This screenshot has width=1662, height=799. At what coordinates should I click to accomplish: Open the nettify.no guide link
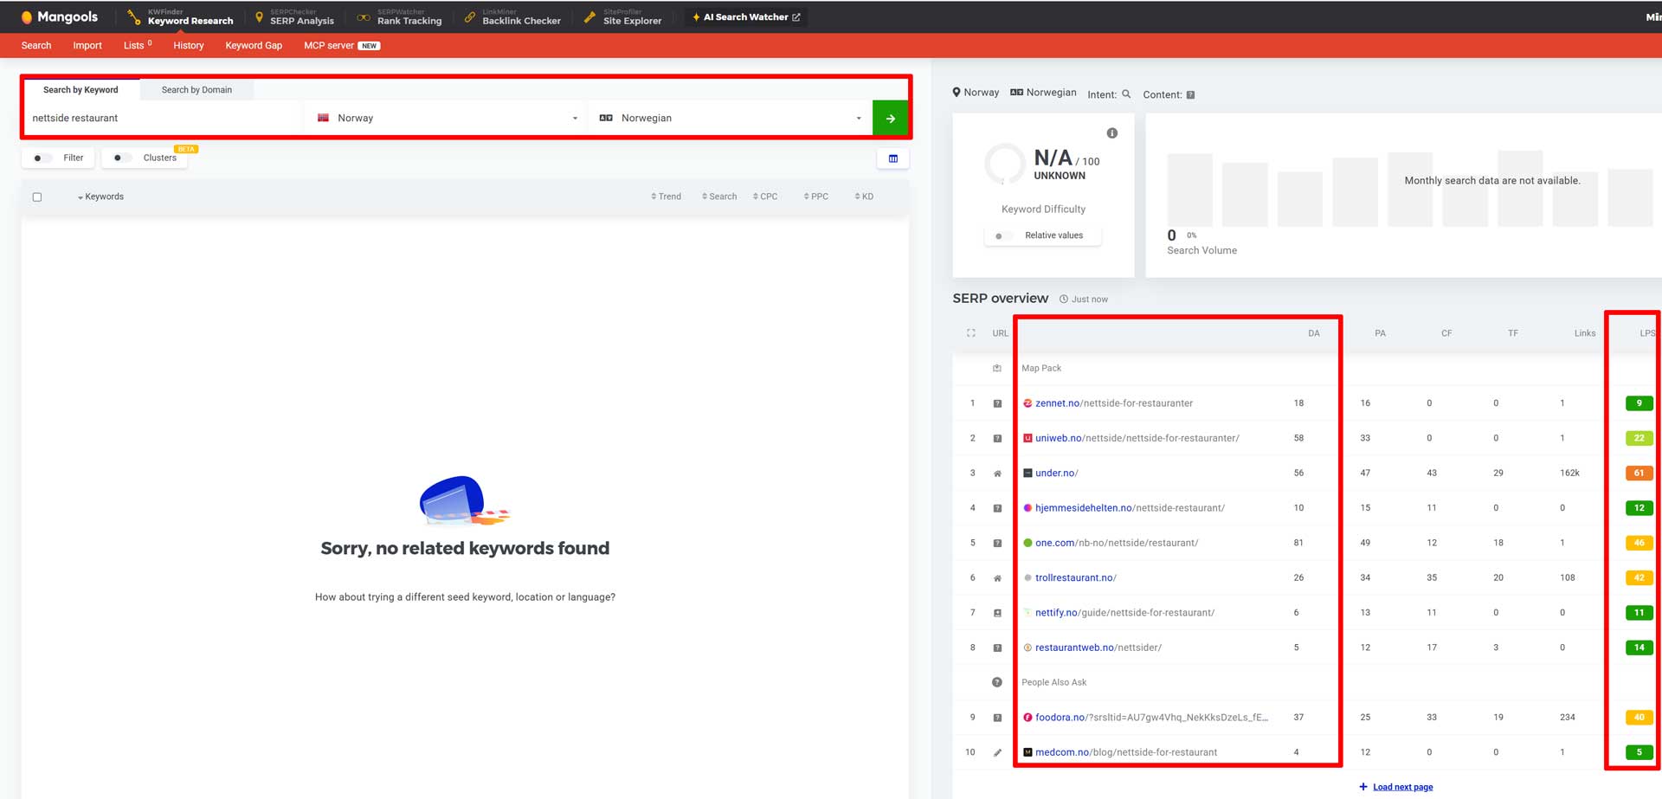click(x=1125, y=613)
